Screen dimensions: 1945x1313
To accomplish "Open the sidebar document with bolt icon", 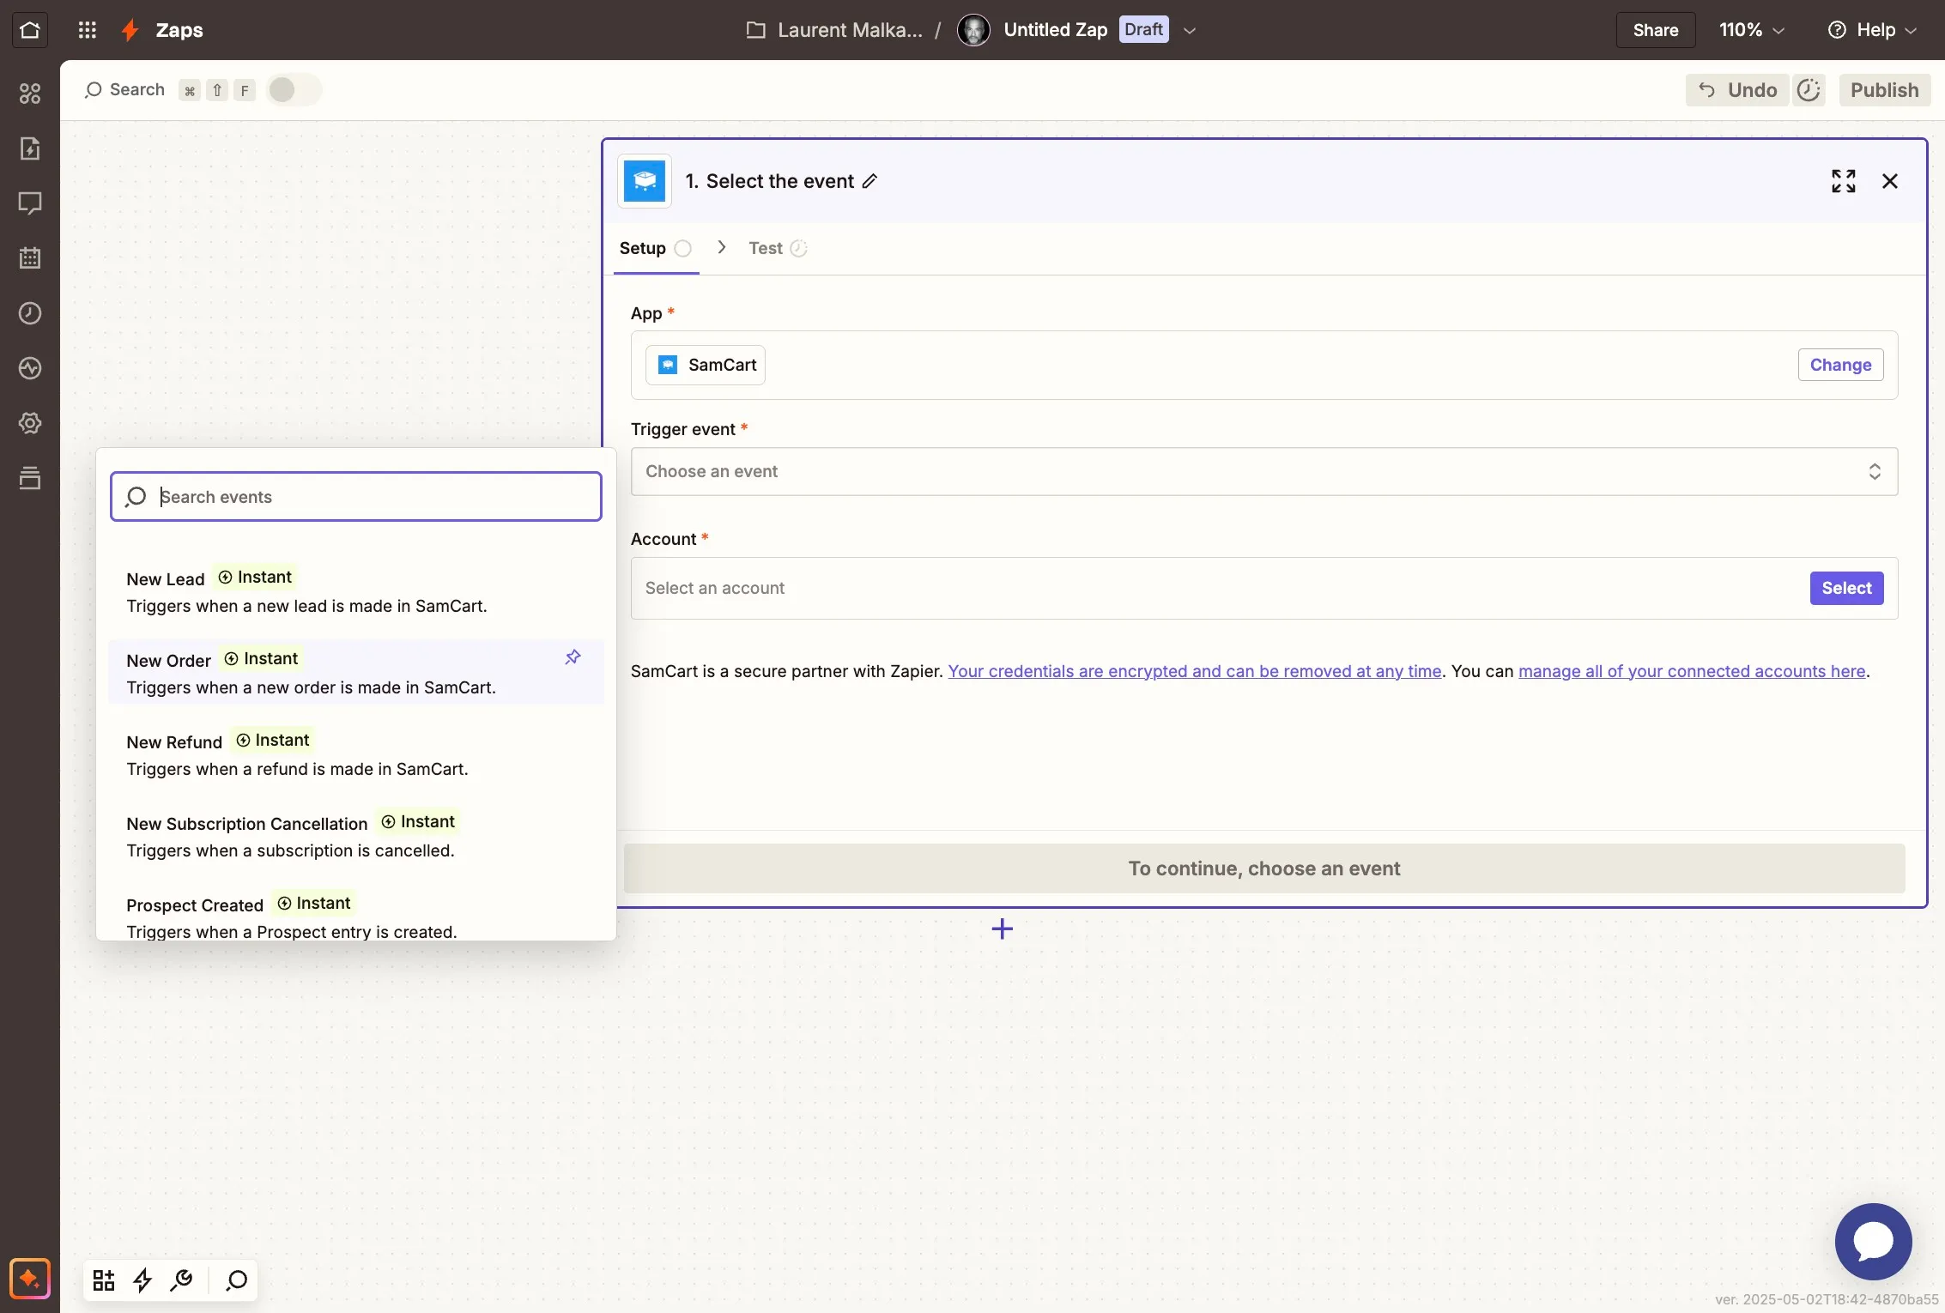I will 30,148.
